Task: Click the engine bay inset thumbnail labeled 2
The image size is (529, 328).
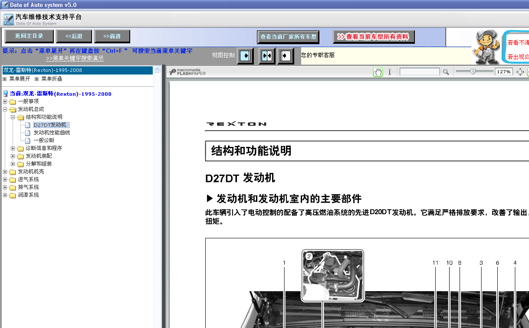Action: [x=333, y=276]
